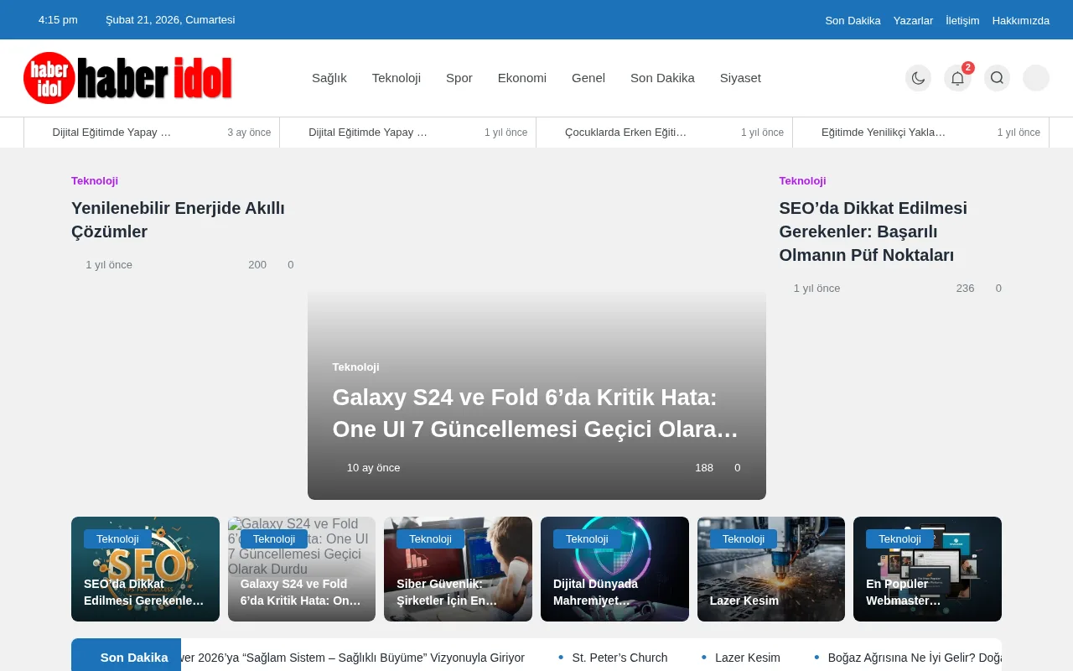Open the search with the magnifier icon
The image size is (1073, 671).
[x=997, y=77]
